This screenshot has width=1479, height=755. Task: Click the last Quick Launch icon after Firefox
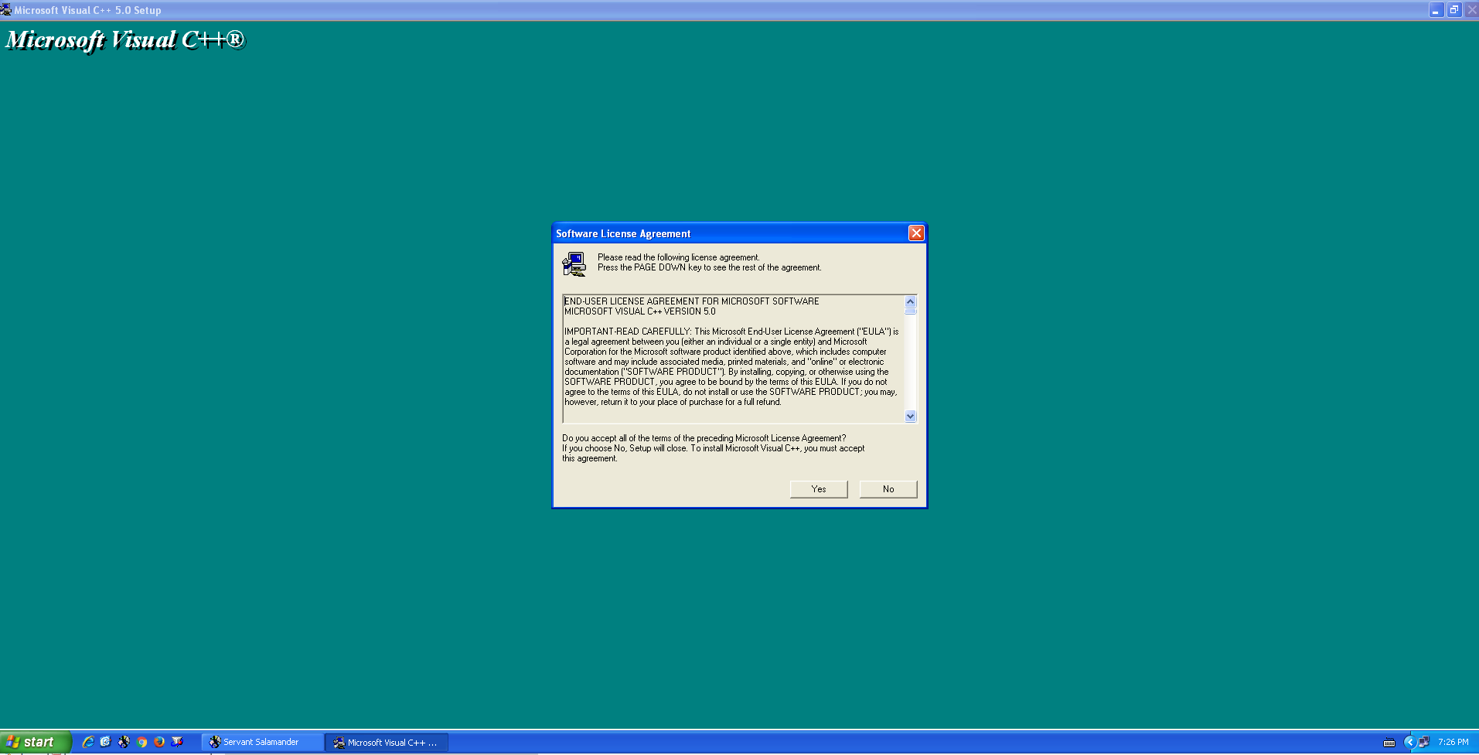pyautogui.click(x=177, y=742)
